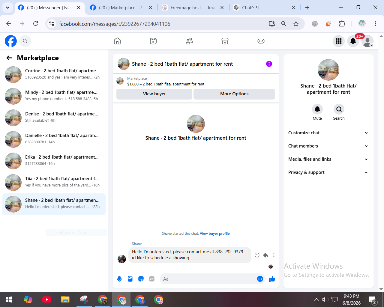Open the account profile menu

point(367,41)
